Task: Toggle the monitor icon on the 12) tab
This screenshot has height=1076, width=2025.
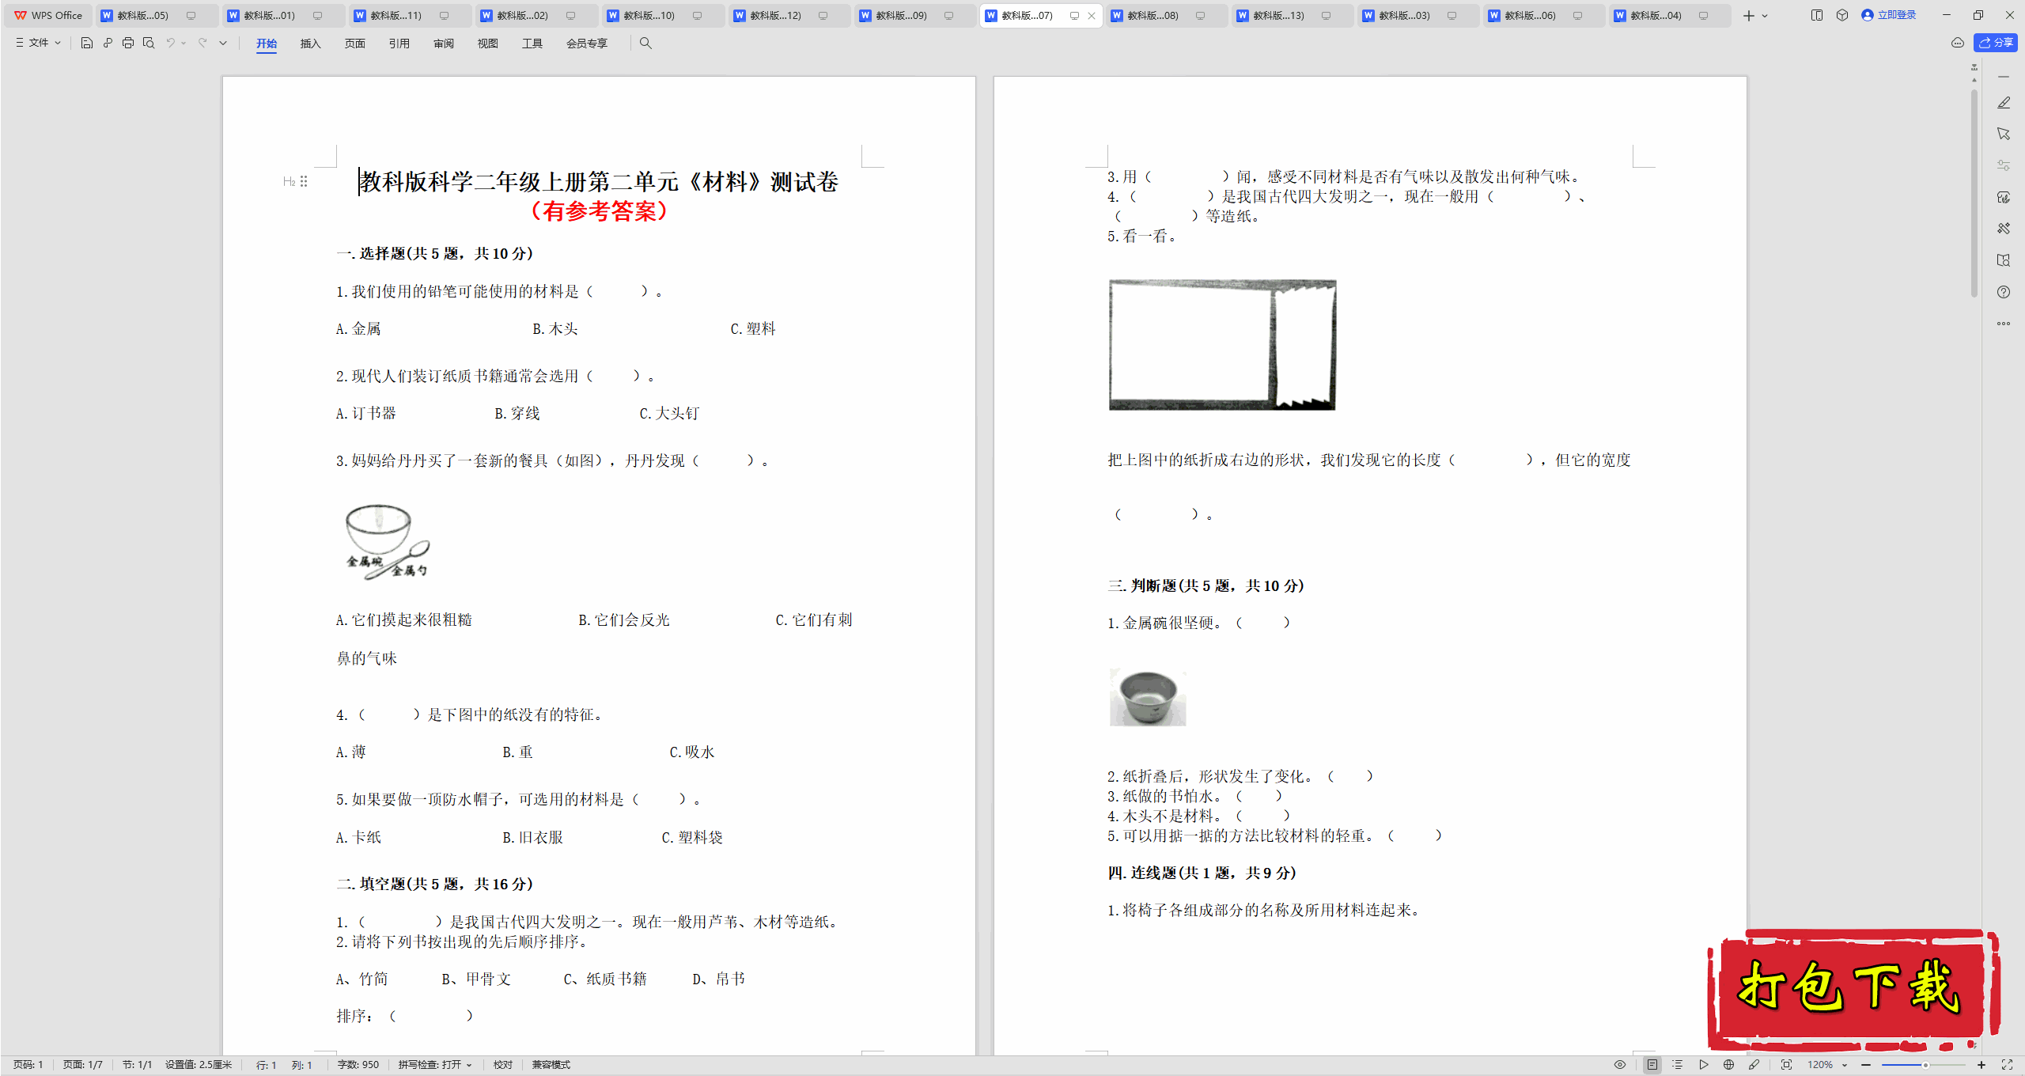Action: point(823,16)
